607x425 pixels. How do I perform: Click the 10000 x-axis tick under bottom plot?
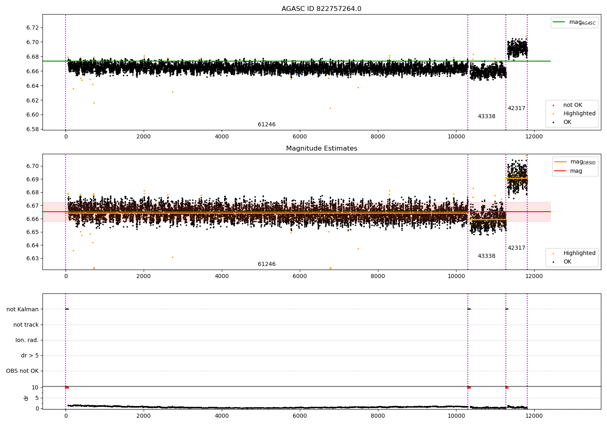point(456,416)
